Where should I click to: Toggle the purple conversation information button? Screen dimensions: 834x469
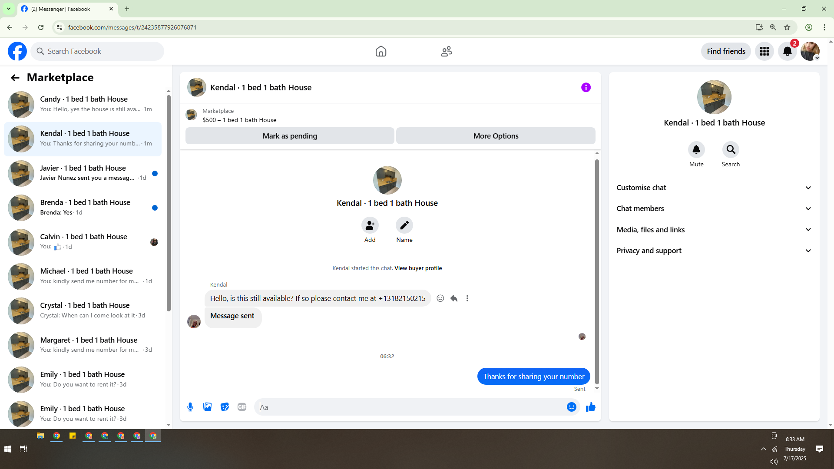tap(586, 87)
